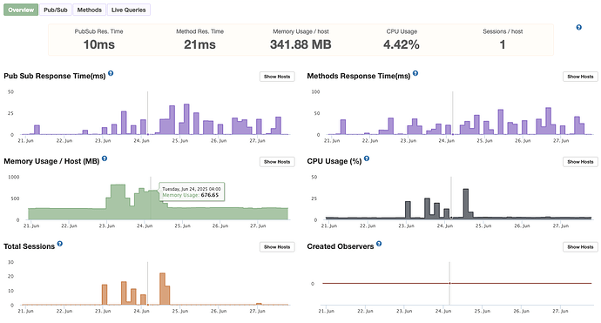
Task: Click the Created Observers heading
Action: (x=341, y=246)
